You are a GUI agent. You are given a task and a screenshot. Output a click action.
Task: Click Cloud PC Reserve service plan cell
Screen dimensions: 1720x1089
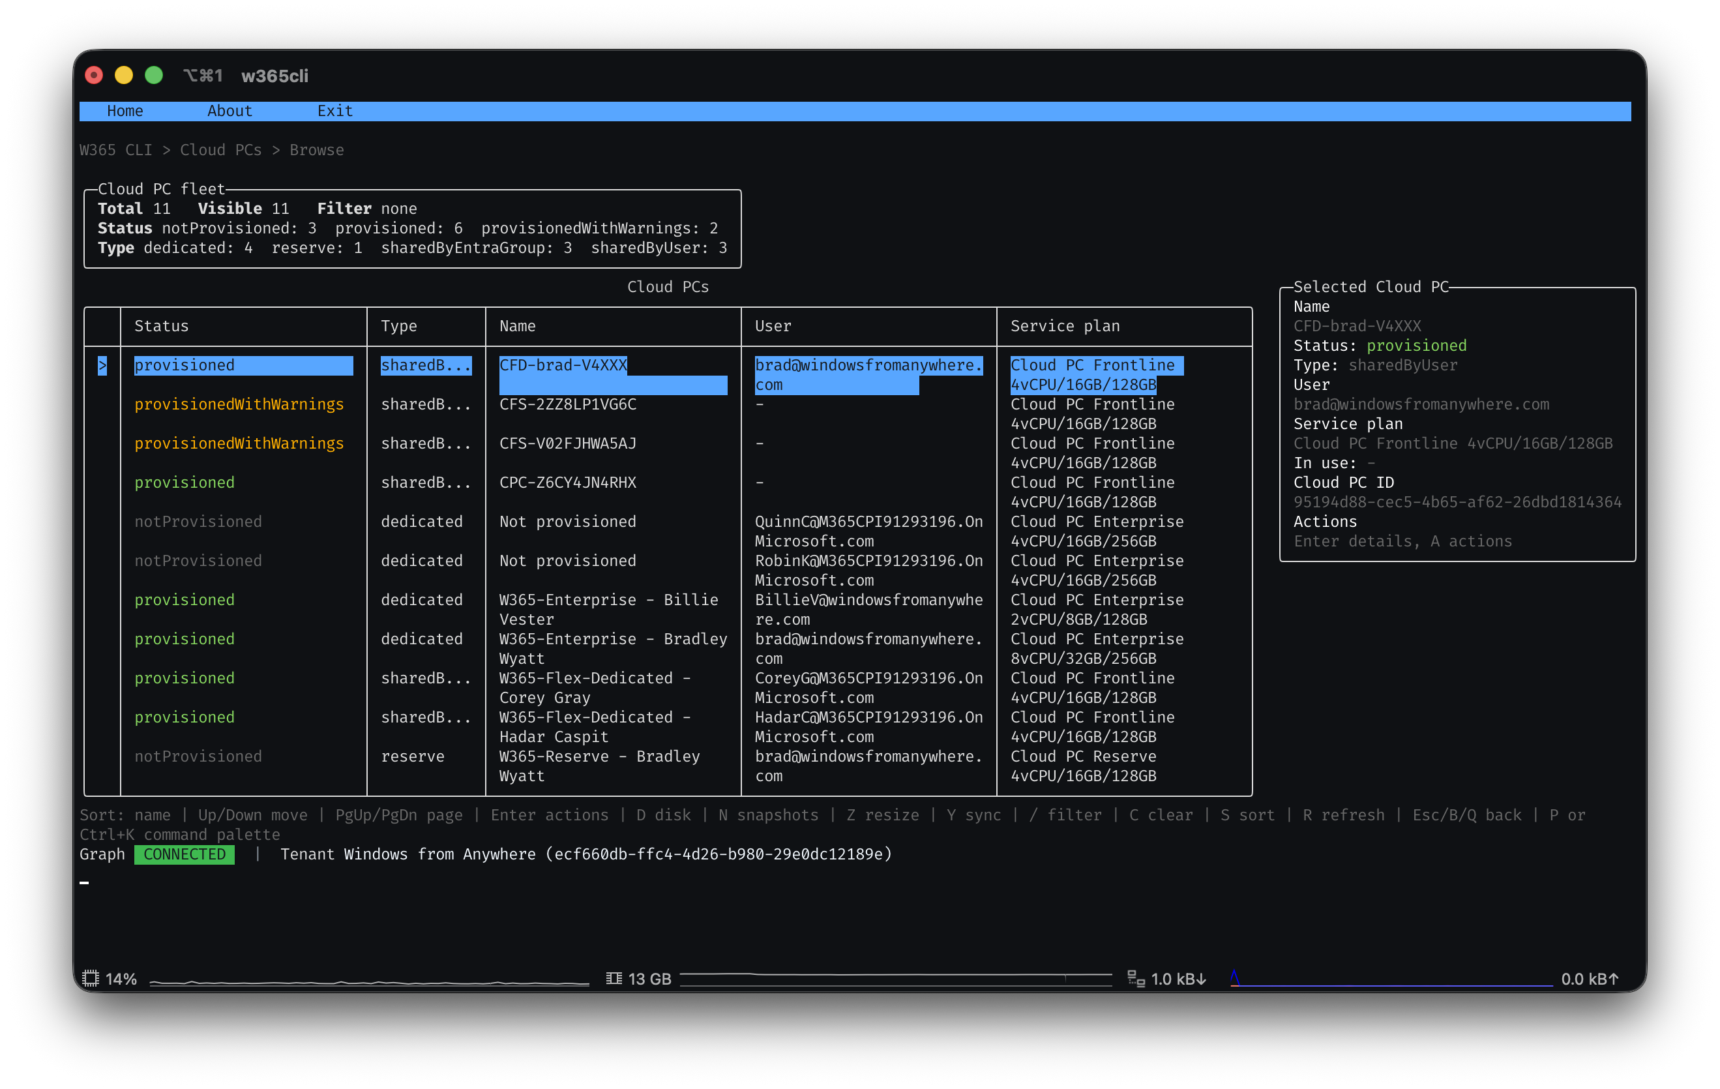tap(1084, 766)
